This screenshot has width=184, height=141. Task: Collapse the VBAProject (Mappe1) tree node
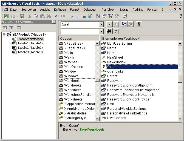(x=4, y=34)
